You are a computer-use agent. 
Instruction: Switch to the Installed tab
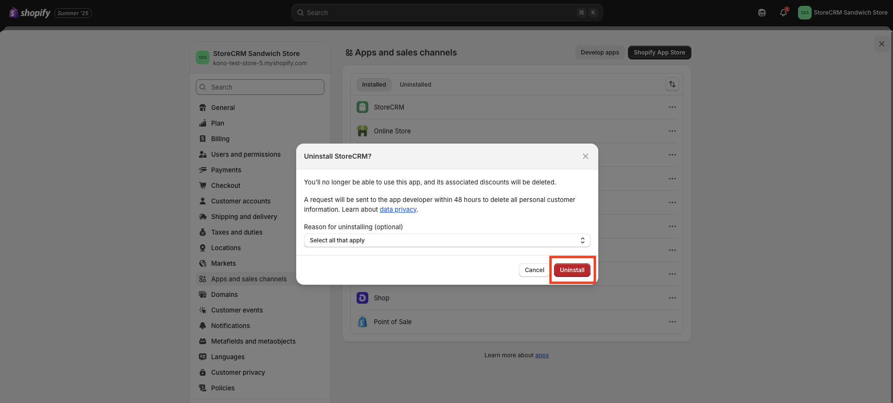tap(374, 85)
